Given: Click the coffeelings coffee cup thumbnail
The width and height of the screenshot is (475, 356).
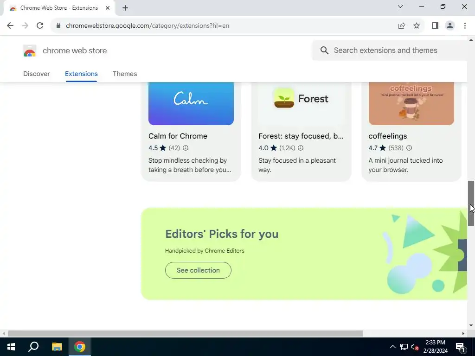Looking at the screenshot, I should [x=411, y=103].
